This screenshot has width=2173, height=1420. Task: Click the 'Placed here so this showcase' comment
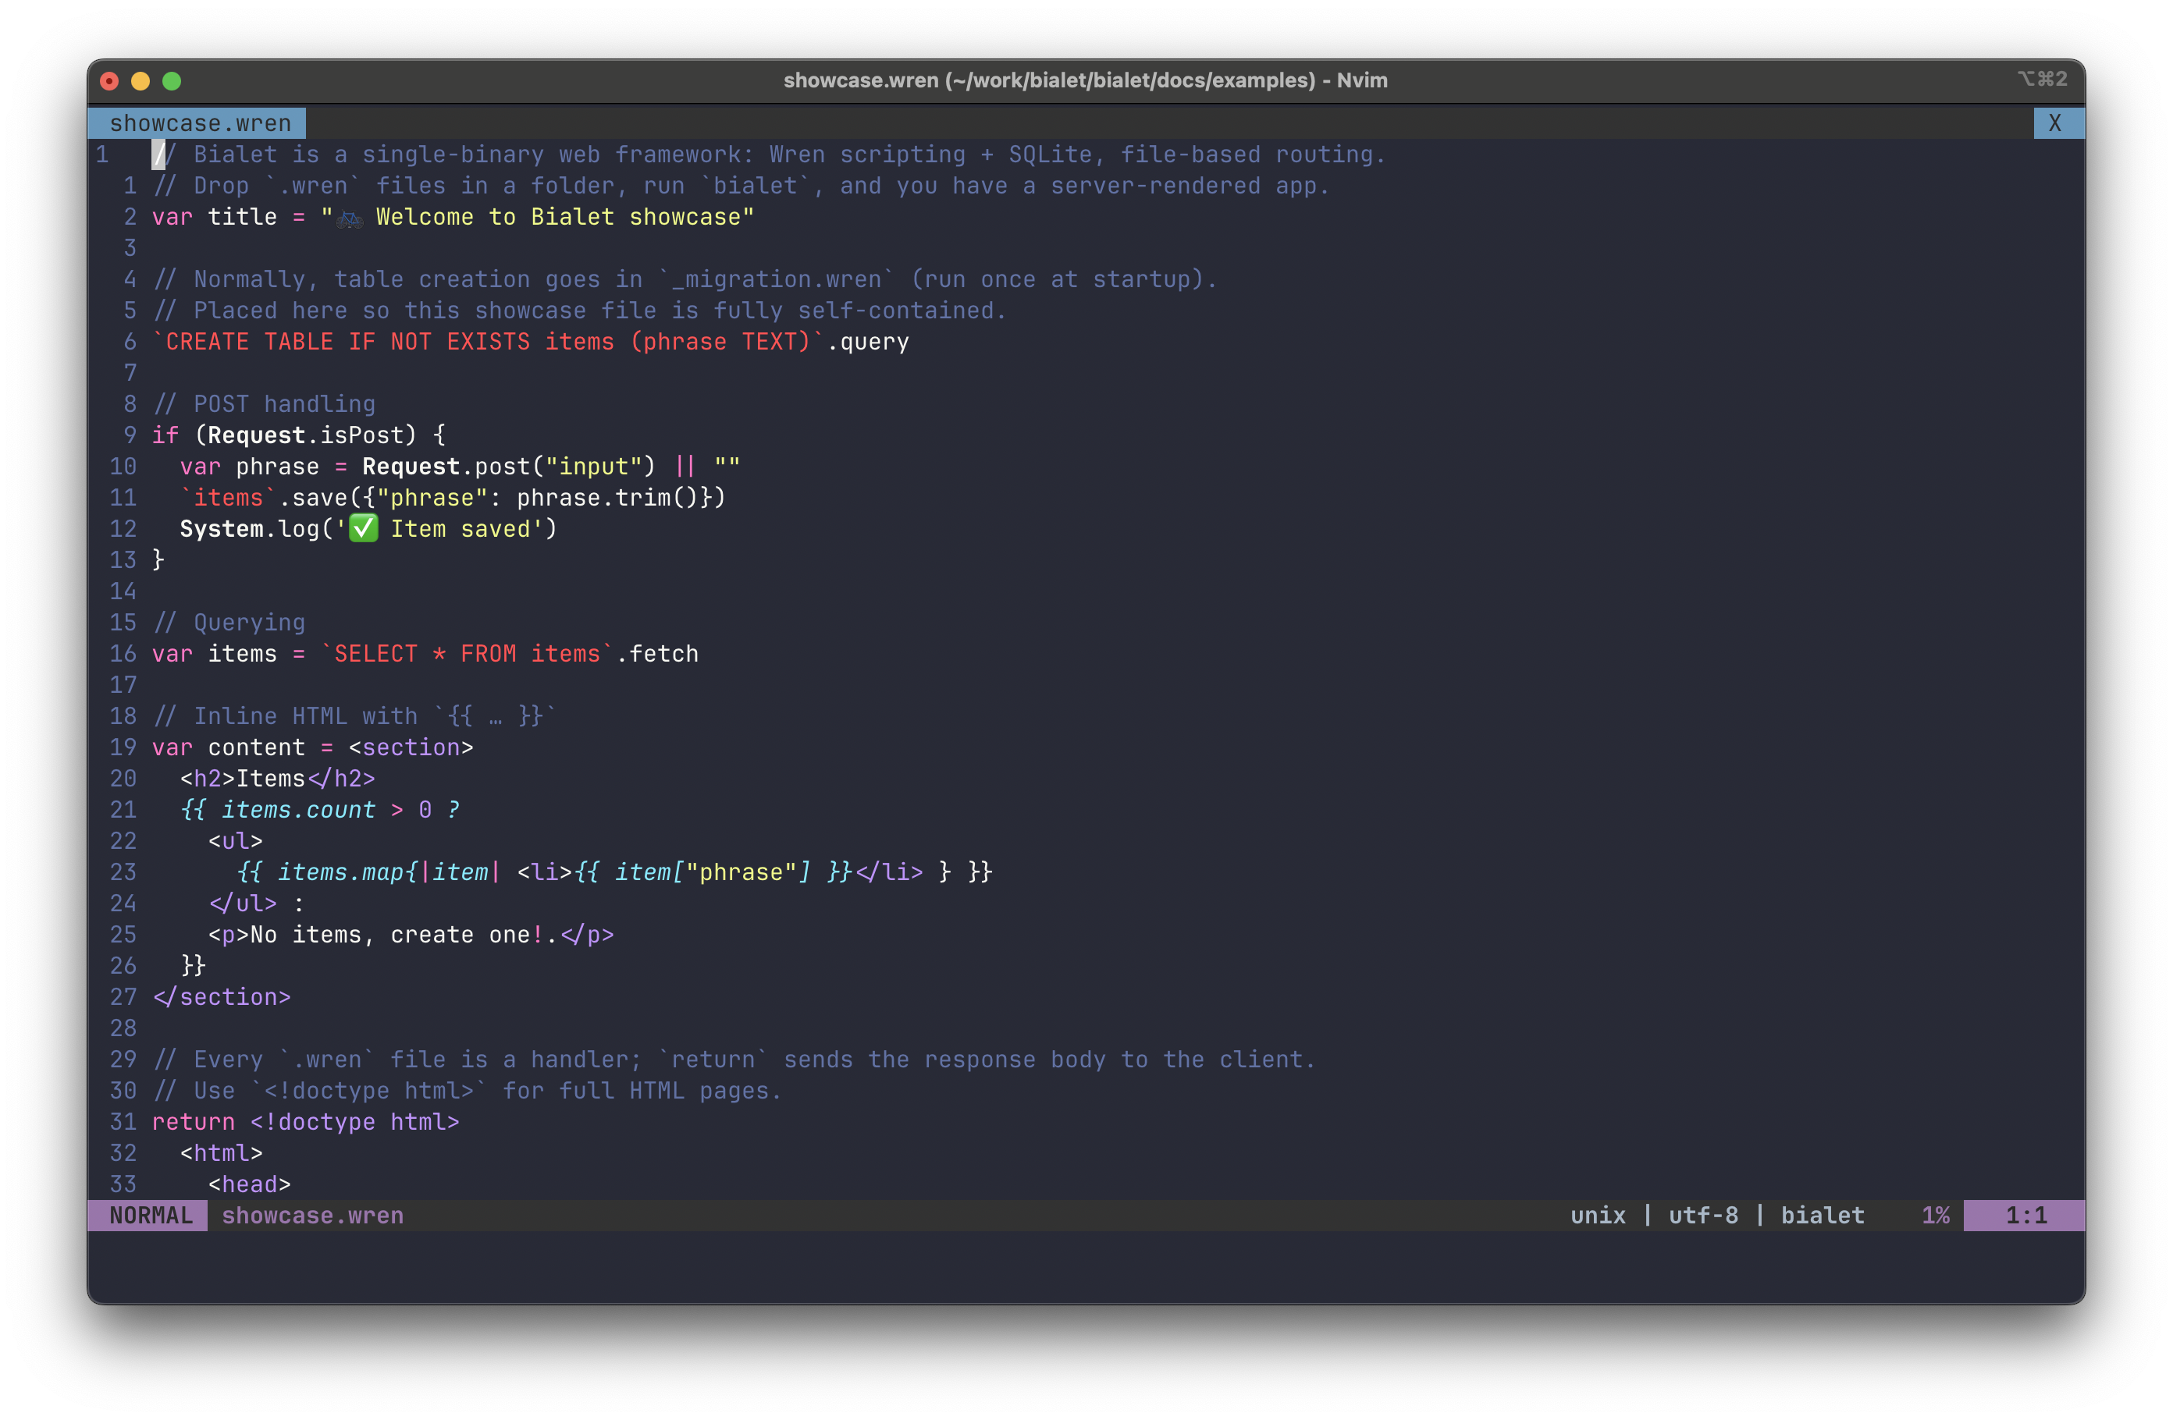pos(580,311)
